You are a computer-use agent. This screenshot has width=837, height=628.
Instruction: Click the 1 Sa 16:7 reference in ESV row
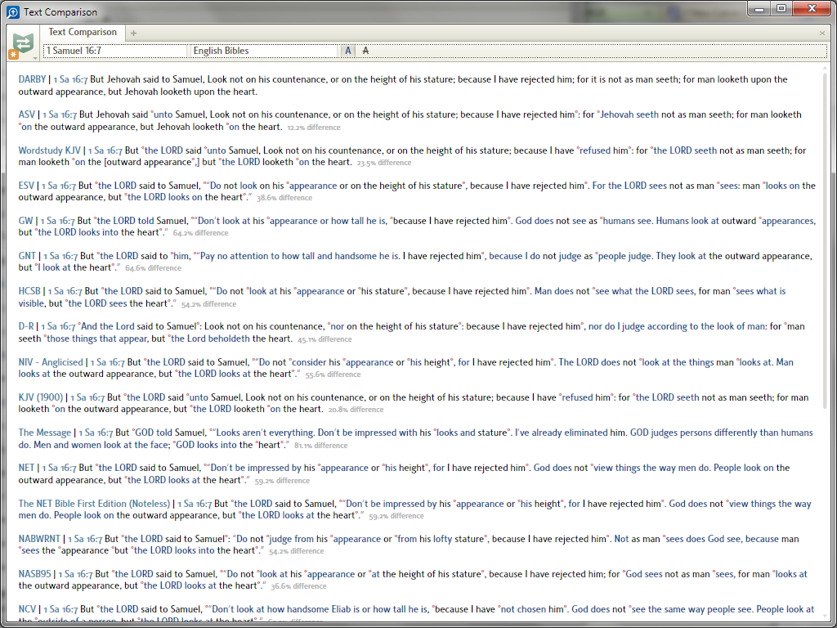click(x=59, y=186)
